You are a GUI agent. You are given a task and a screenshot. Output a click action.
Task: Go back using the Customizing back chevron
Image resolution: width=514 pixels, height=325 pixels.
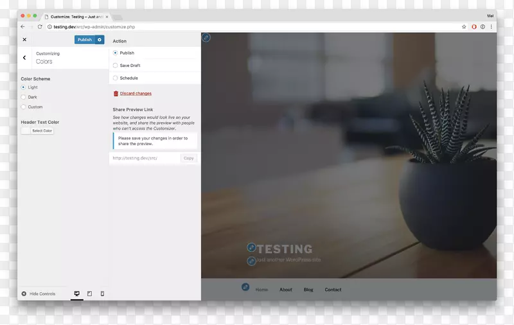coord(24,58)
